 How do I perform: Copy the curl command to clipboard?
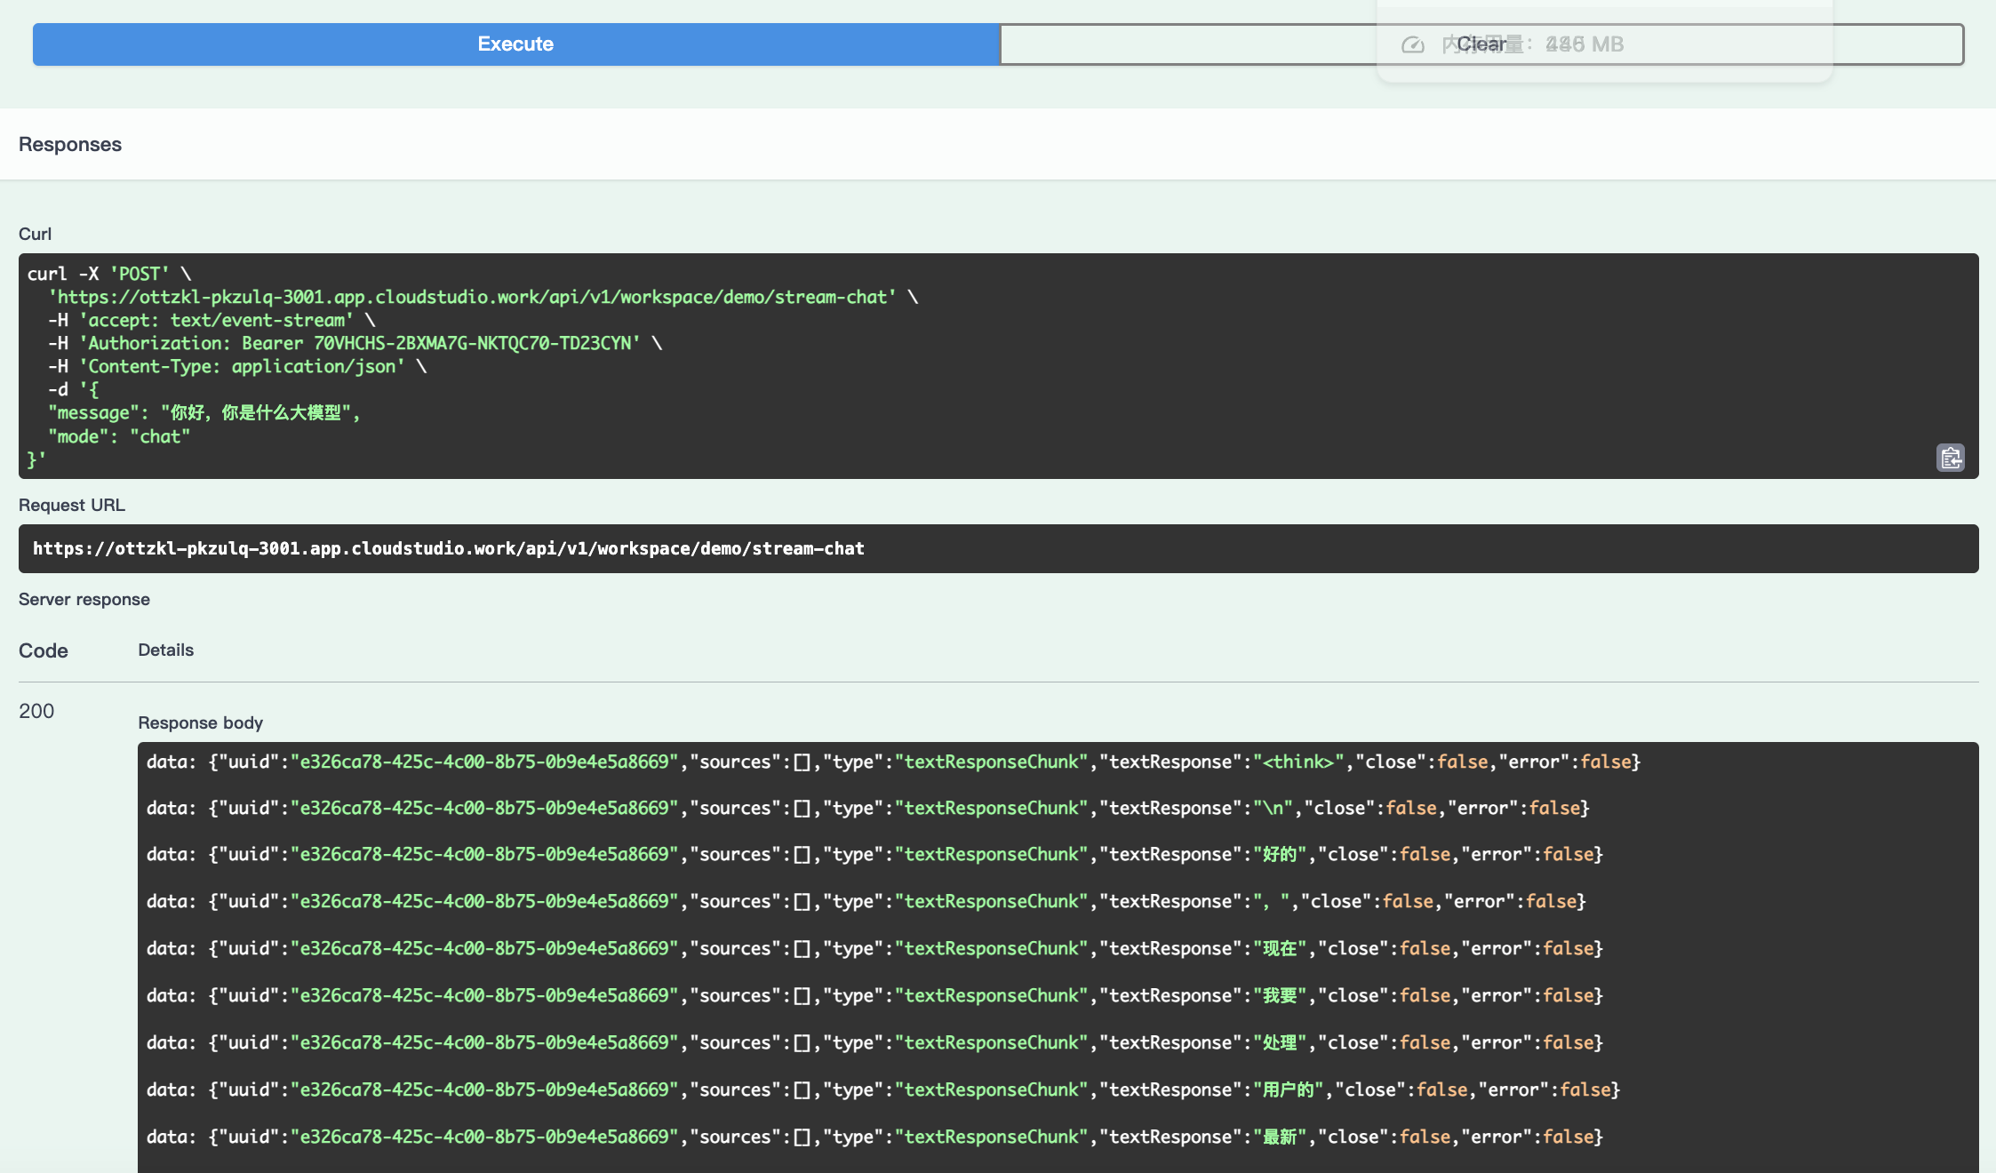[1950, 458]
